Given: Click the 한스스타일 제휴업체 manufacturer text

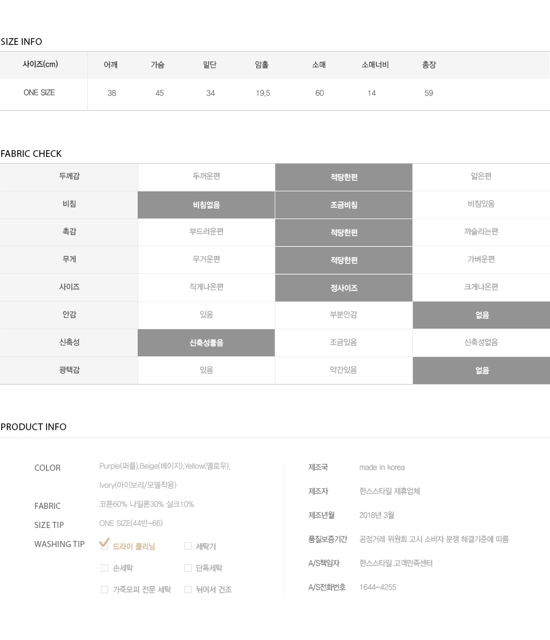Looking at the screenshot, I should [x=390, y=491].
